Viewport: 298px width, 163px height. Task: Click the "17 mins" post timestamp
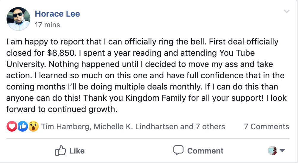(48, 25)
